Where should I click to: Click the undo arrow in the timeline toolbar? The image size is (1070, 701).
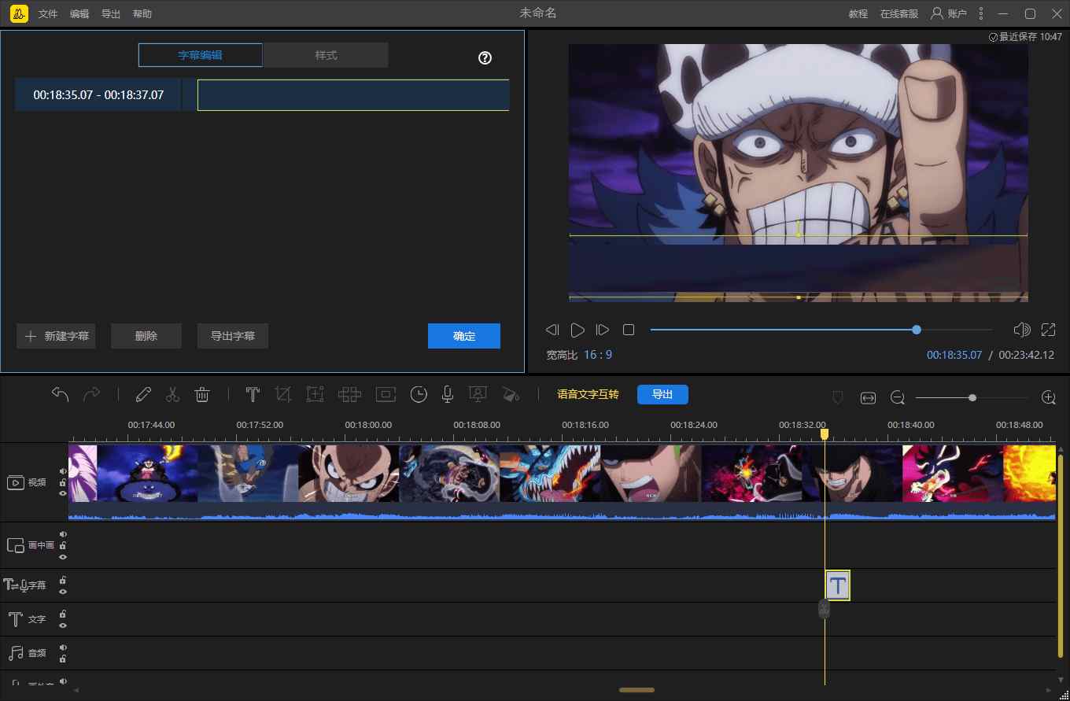(61, 394)
